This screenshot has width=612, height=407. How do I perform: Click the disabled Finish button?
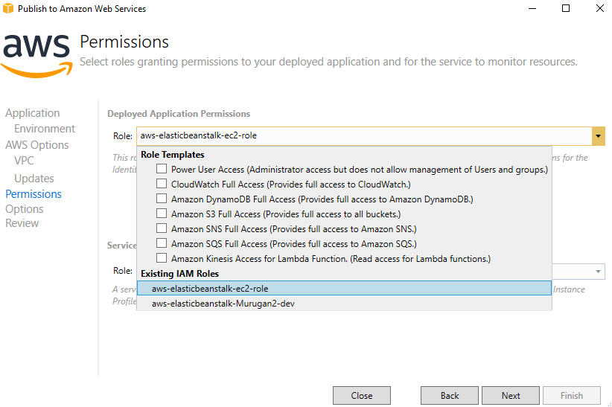pos(571,395)
